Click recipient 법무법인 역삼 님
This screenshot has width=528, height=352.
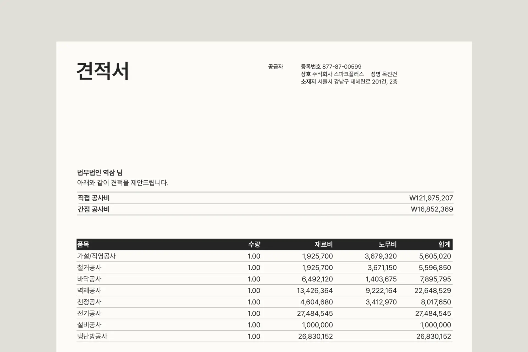tap(100, 173)
